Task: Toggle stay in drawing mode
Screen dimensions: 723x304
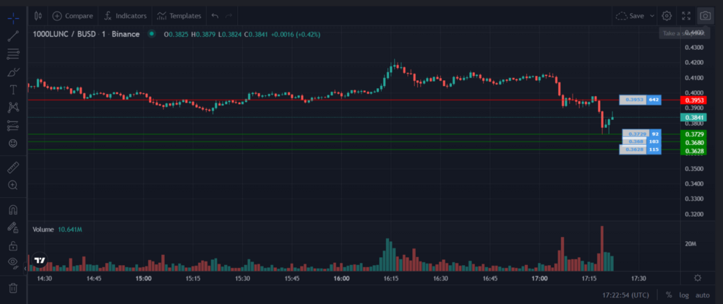Action: [13, 227]
